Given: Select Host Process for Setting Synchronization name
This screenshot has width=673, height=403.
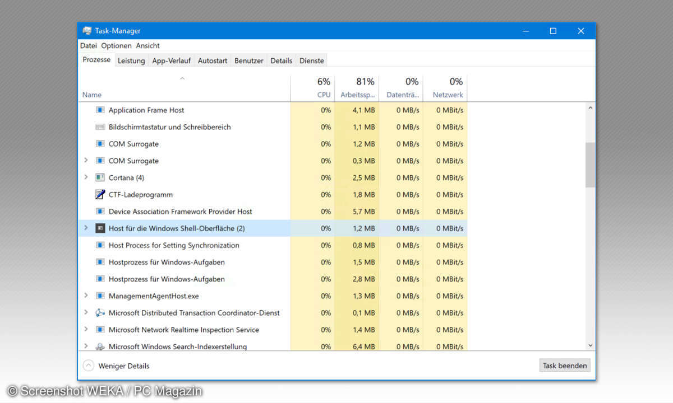Looking at the screenshot, I should coord(174,245).
